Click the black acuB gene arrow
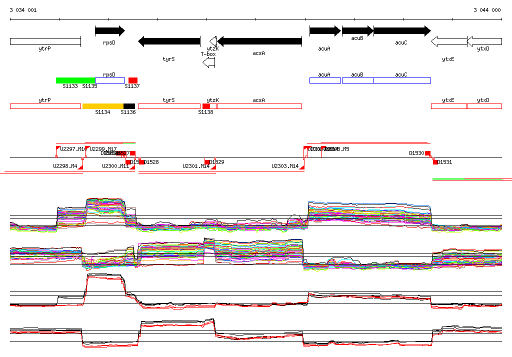The height and width of the screenshot is (357, 512). [358, 31]
